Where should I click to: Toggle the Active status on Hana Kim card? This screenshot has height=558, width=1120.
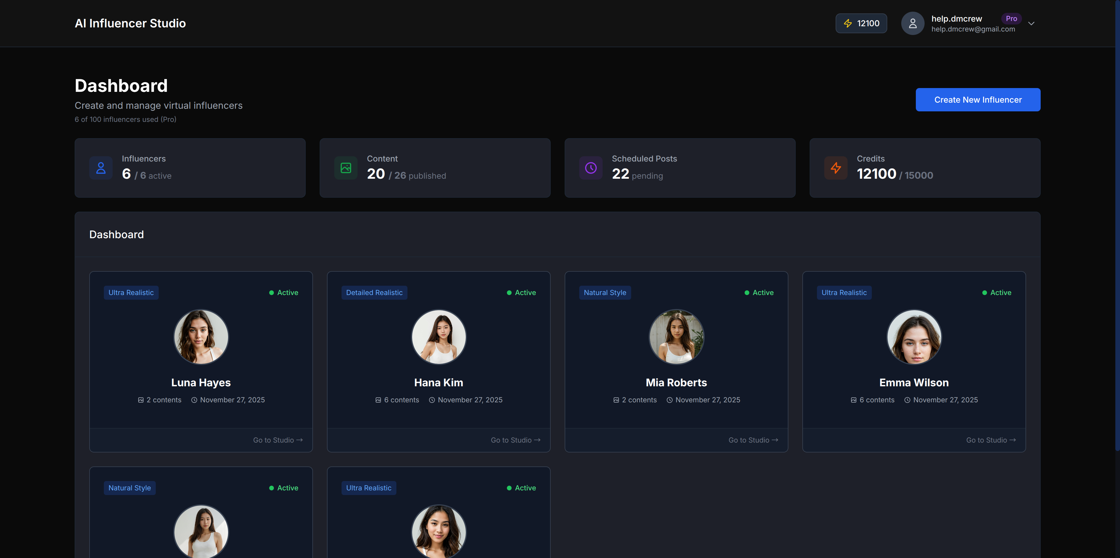coord(521,292)
